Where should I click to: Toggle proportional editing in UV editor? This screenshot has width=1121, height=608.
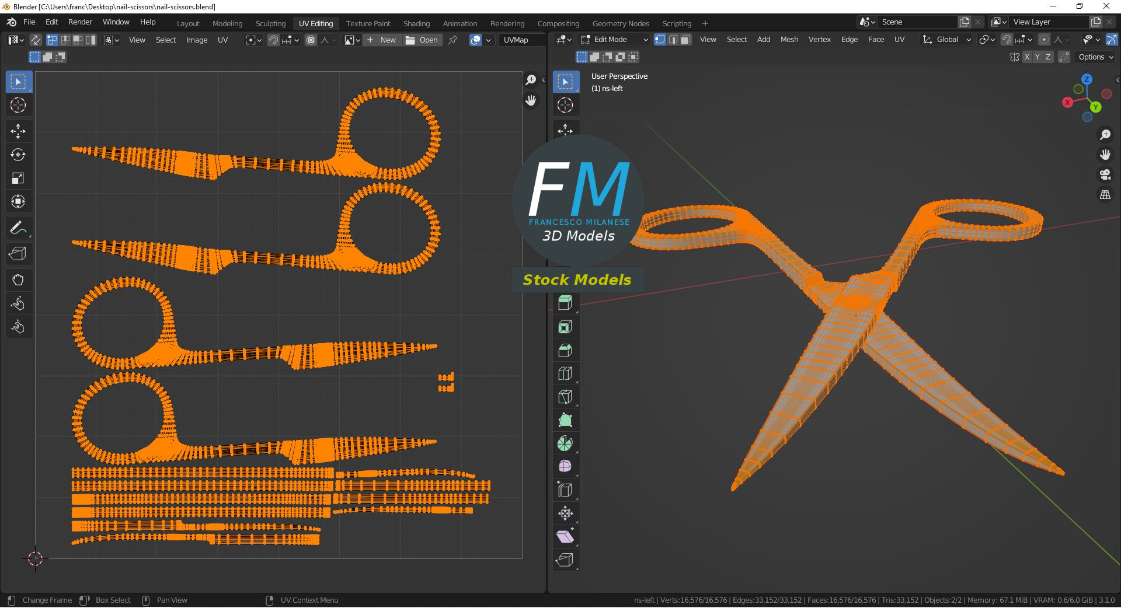(311, 40)
